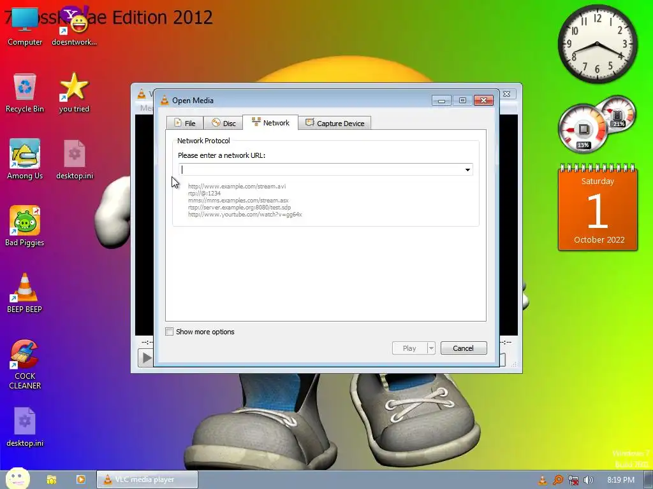Open the pinned taskbar explorer folder icon

51,479
